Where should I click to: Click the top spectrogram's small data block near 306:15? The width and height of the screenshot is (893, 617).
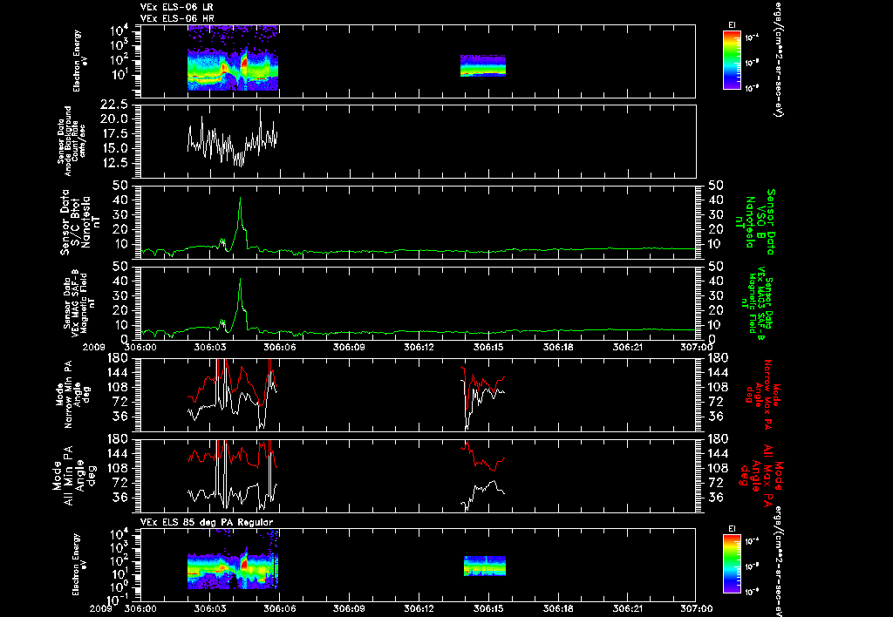(x=483, y=65)
